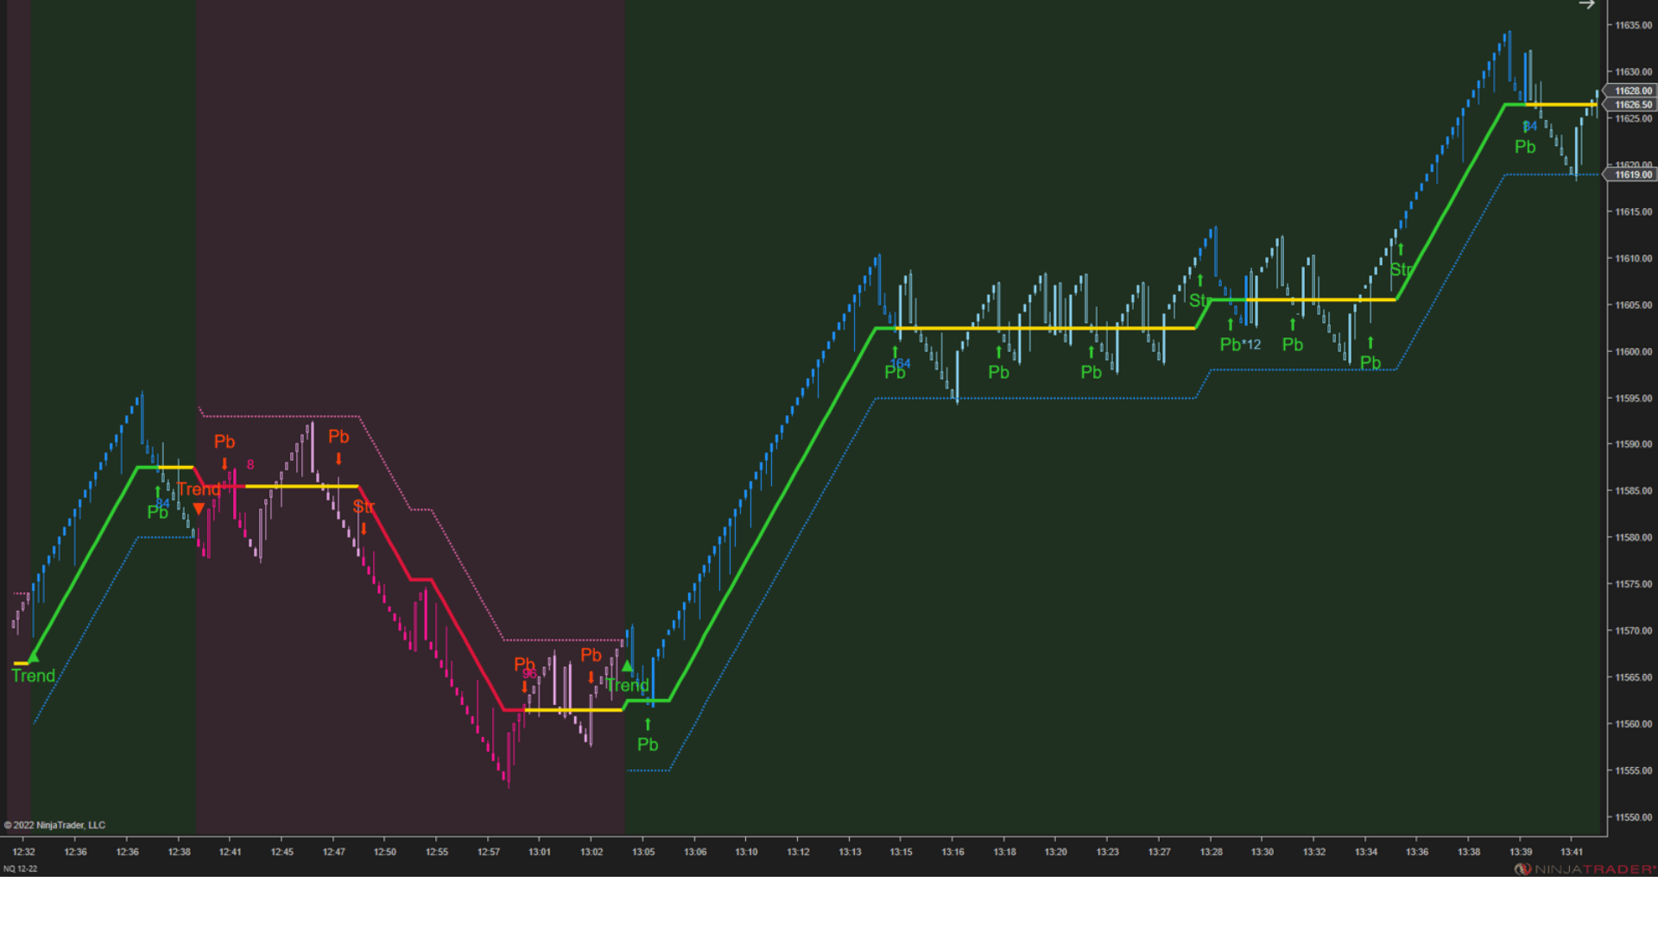Click the 2022 NinjaTrader LLC copyright text
The height and width of the screenshot is (932, 1658).
click(x=55, y=825)
